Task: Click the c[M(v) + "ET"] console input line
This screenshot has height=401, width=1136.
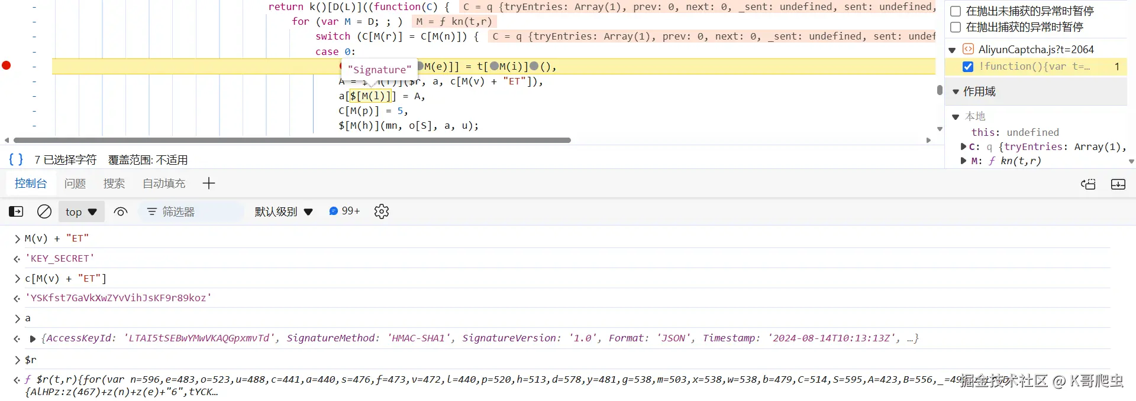Action: tap(66, 278)
